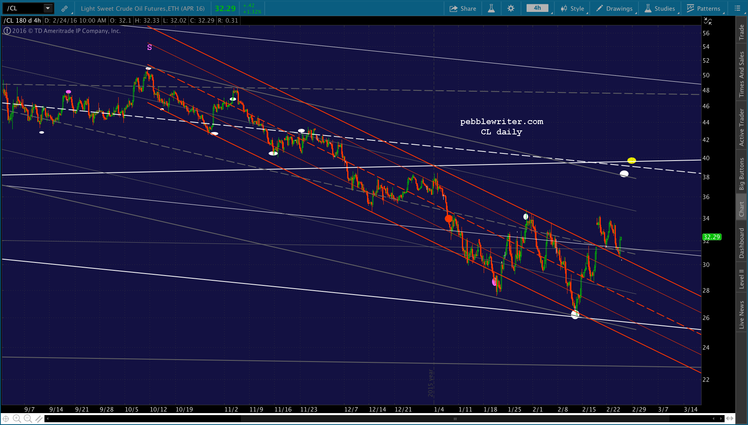Click the crosshair pan tool icon
Screen dimensions: 748x425
point(6,419)
